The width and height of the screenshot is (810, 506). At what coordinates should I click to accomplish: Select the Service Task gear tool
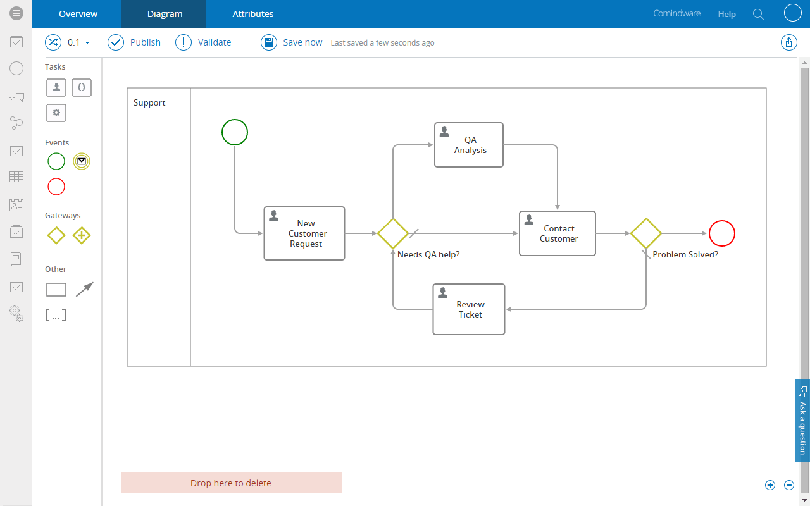pyautogui.click(x=56, y=113)
